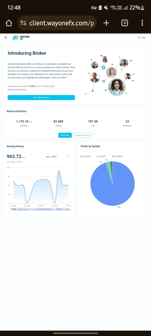Click the 10 Apr axis label
The height and width of the screenshot is (336, 151).
click(41, 206)
